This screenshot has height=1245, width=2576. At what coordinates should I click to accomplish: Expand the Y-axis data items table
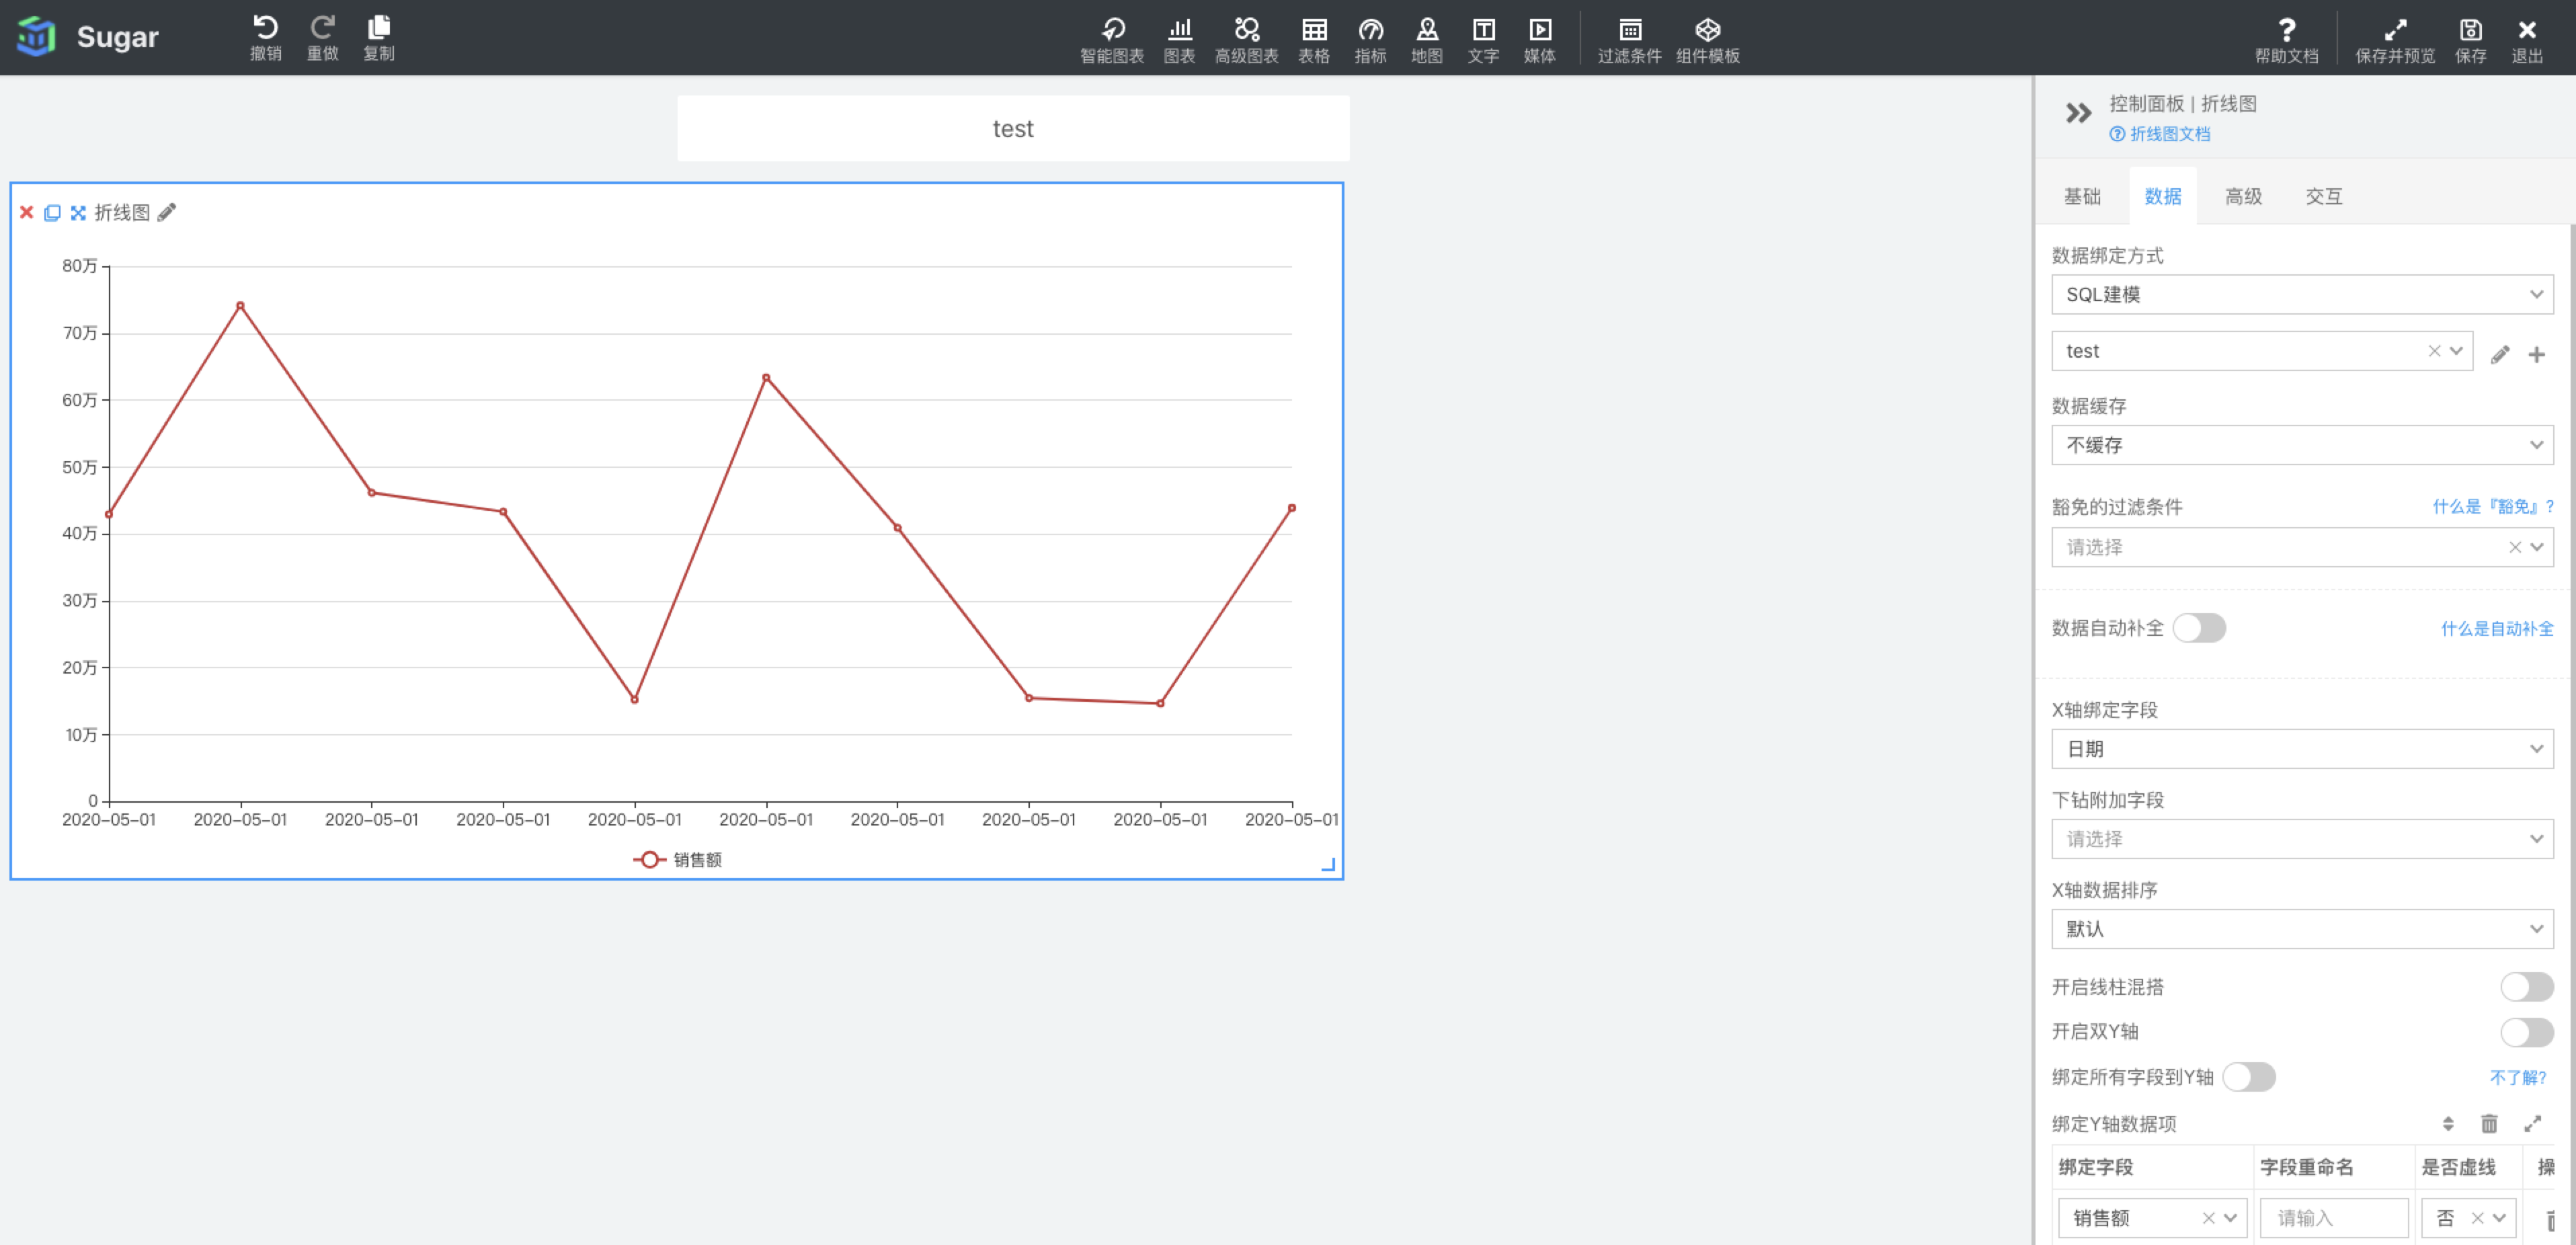point(2532,1124)
